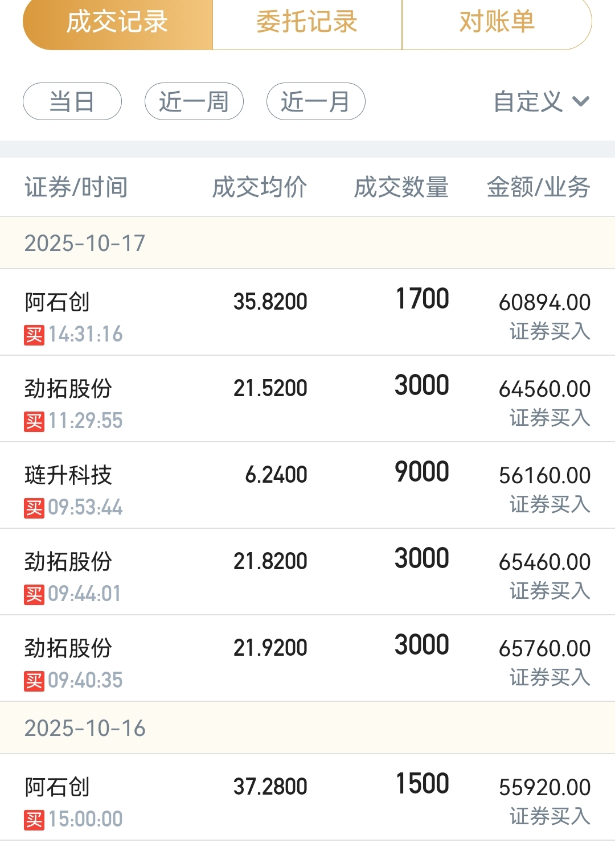Choose the 近一月 time filter
This screenshot has height=843, width=615.
pos(315,102)
